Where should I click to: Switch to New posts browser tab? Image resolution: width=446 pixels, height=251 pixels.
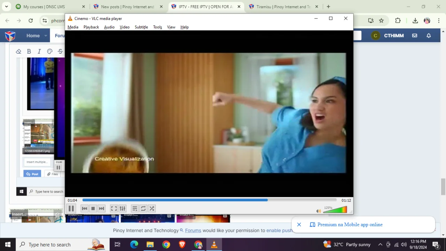tap(127, 7)
